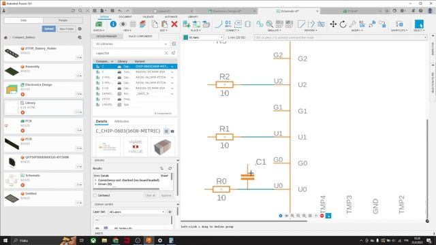Tick the Centered checkbox
436x245 pixels.
coord(95,195)
